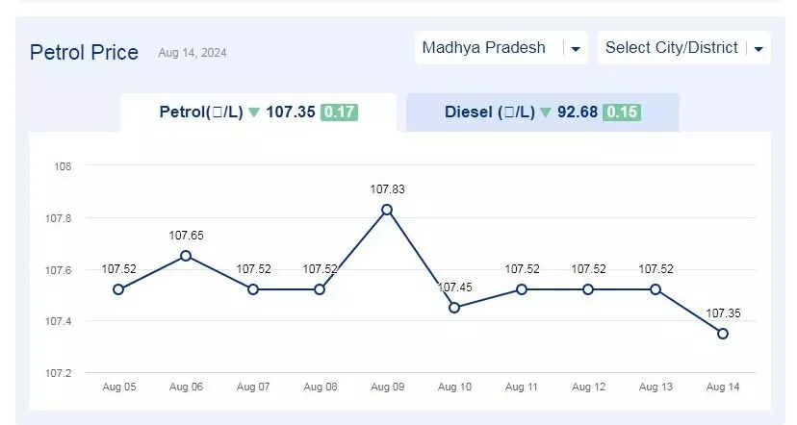Open the Select City/District dropdown
797x425 pixels.
tap(684, 48)
